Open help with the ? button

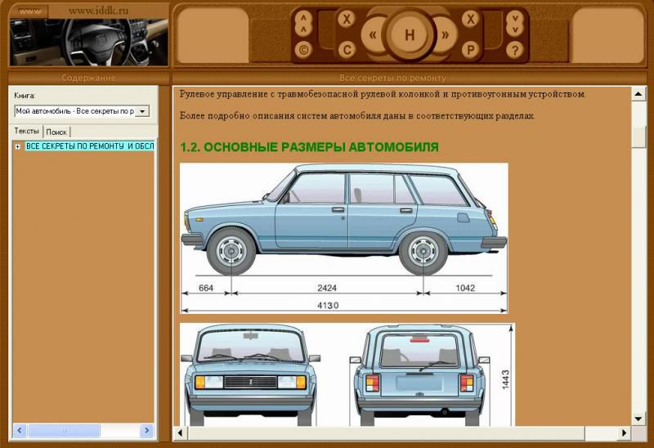[514, 50]
